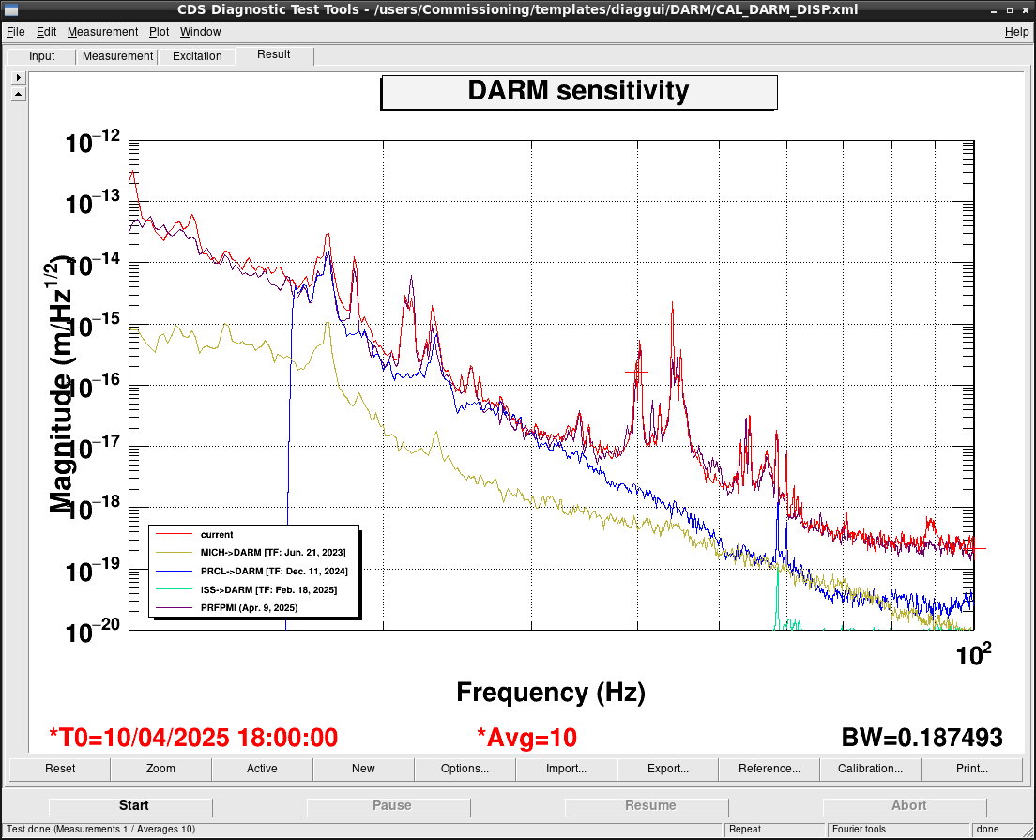
Task: Click the DARM sensitivity plot title
Action: [579, 92]
